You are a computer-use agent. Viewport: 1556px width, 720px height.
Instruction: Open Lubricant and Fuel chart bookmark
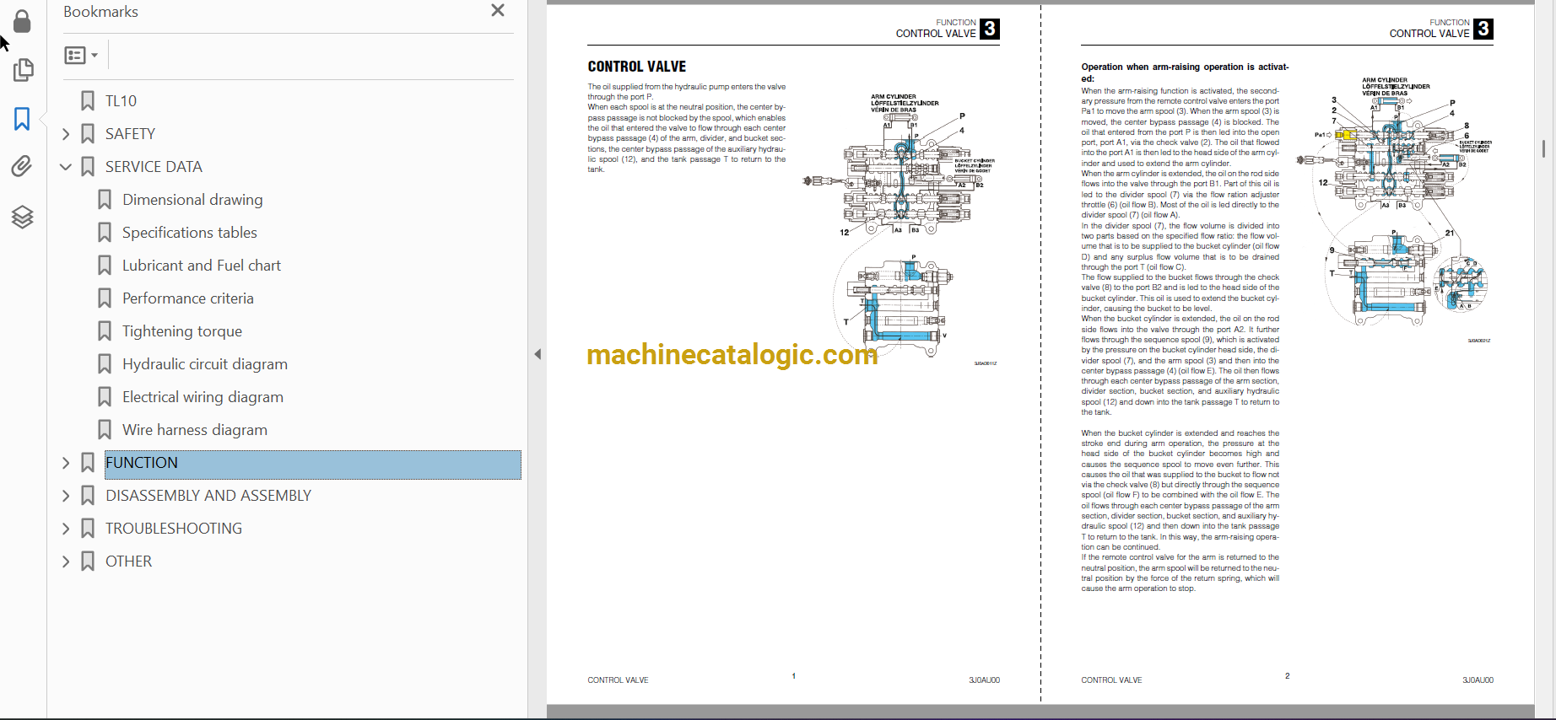pyautogui.click(x=202, y=266)
